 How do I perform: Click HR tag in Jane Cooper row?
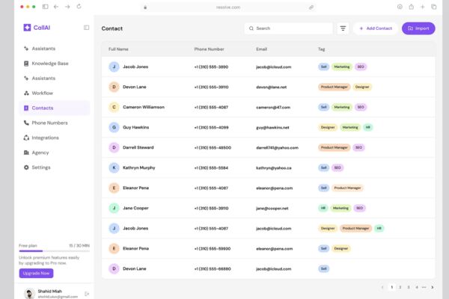pyautogui.click(x=323, y=208)
